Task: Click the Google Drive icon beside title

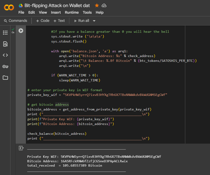Action: [x=21, y=5]
